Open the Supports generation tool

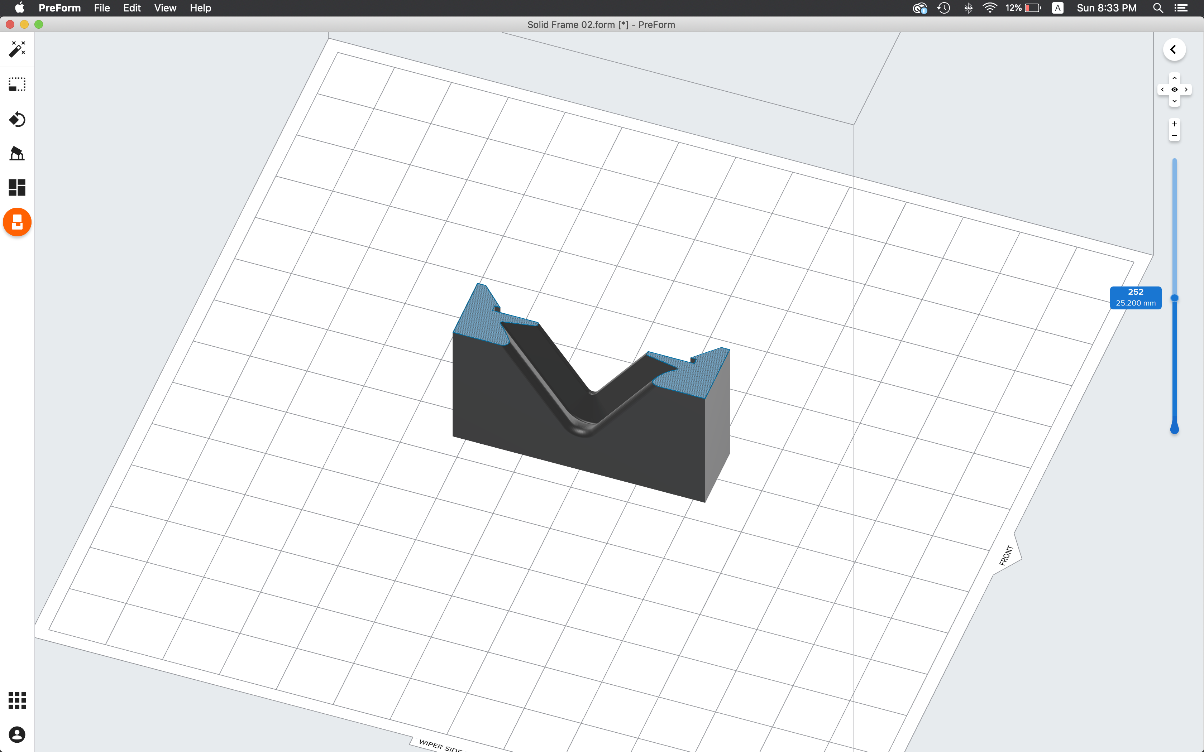click(17, 153)
